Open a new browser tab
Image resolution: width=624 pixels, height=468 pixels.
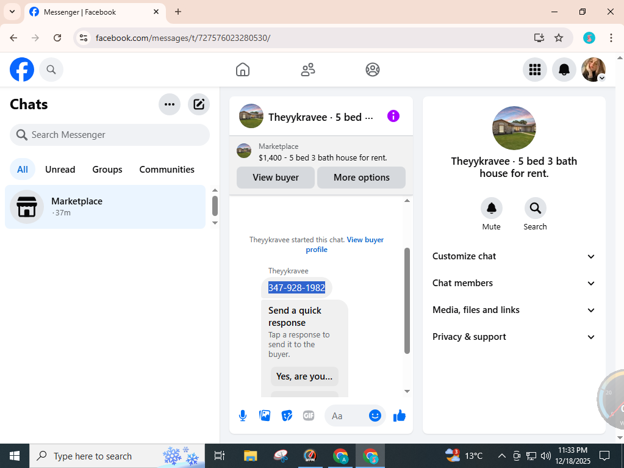pos(178,12)
